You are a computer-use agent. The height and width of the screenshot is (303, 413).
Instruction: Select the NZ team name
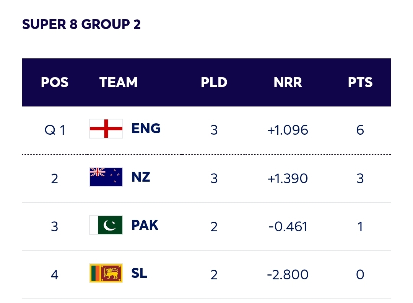tap(141, 177)
